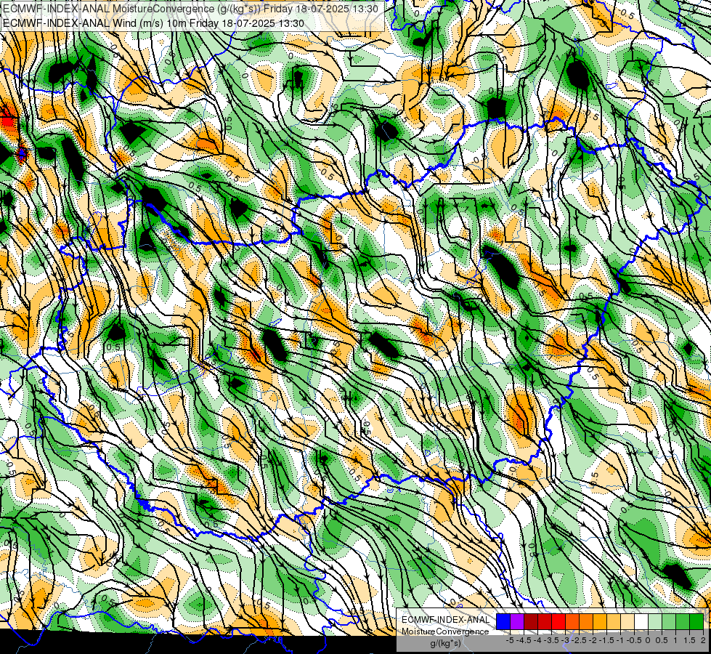Click the -5 legend tick label
The width and height of the screenshot is (711, 654).
point(510,640)
